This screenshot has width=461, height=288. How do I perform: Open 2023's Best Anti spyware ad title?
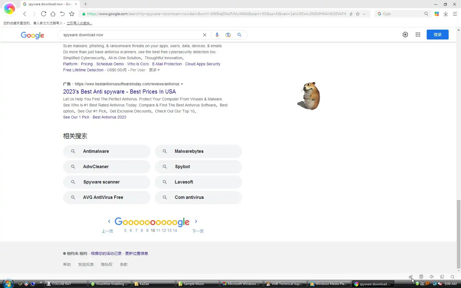coord(119,92)
